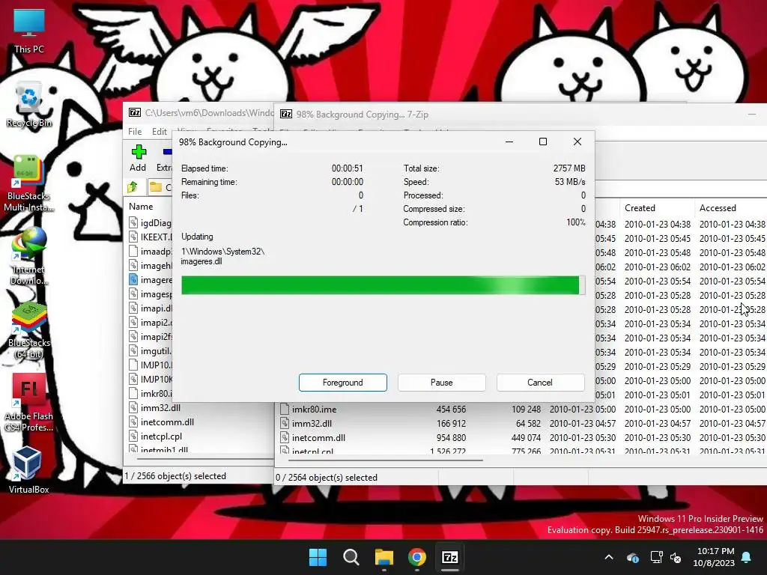
Task: Open the File menu in left 7-Zip window
Action: [135, 132]
